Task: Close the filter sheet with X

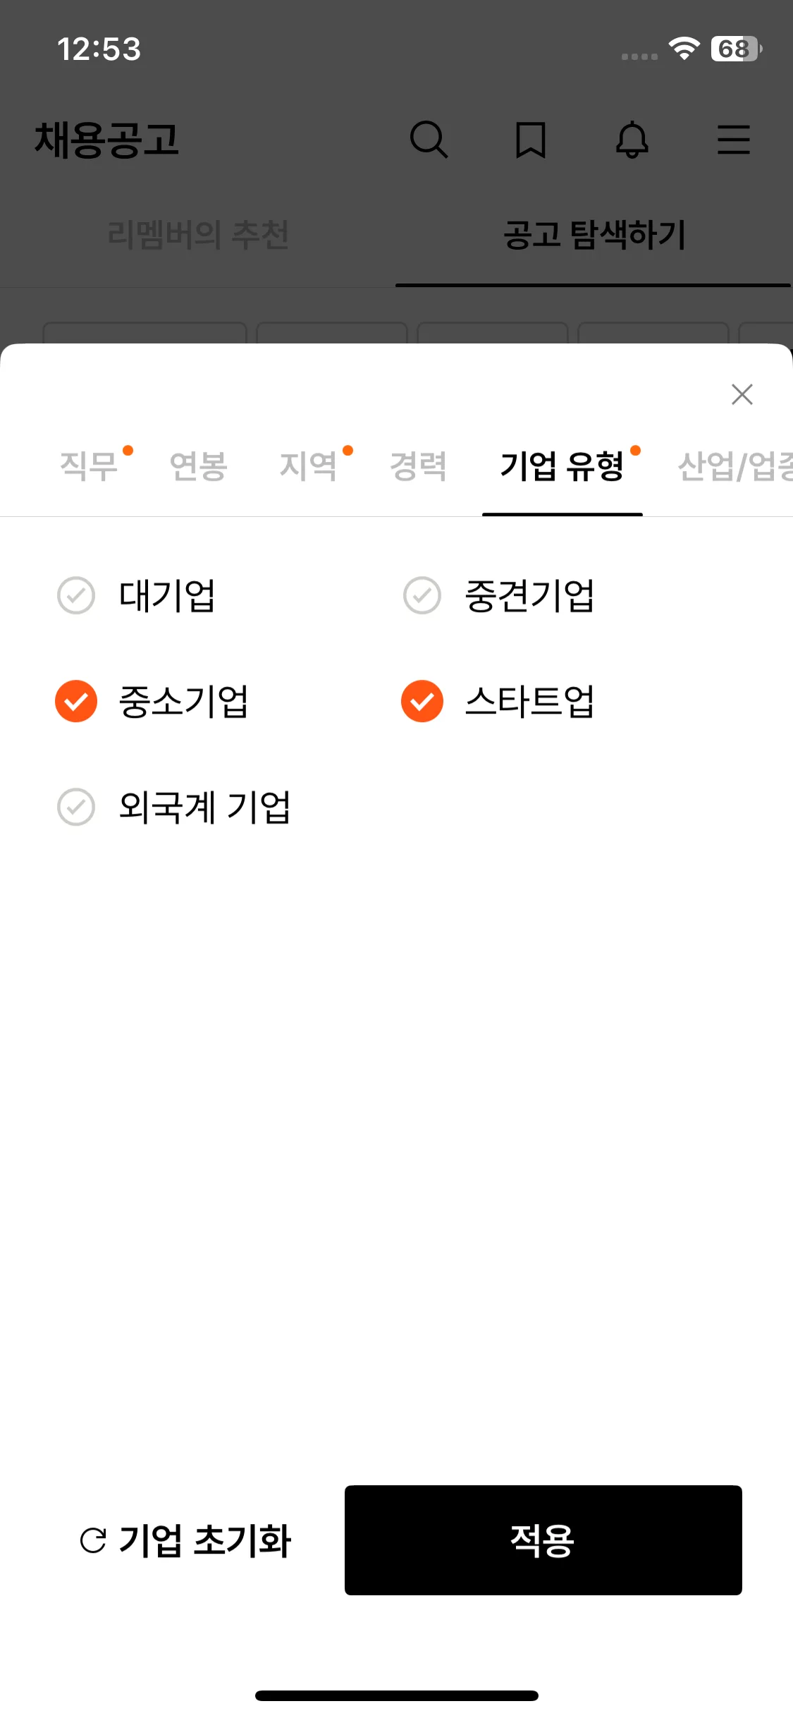Action: (742, 394)
